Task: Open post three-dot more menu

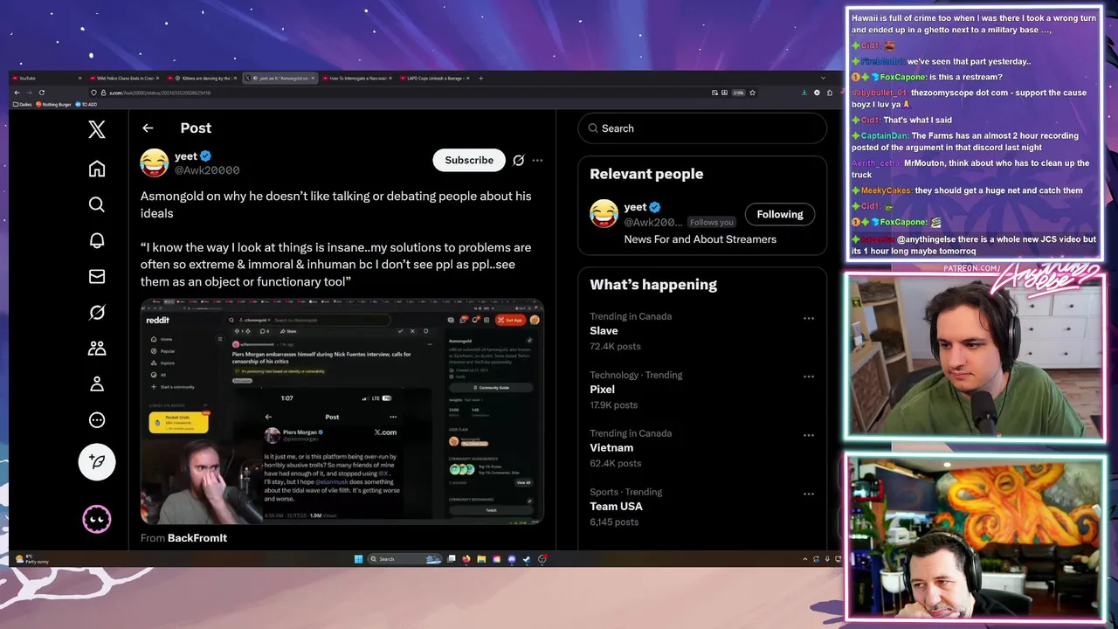Action: pos(537,160)
